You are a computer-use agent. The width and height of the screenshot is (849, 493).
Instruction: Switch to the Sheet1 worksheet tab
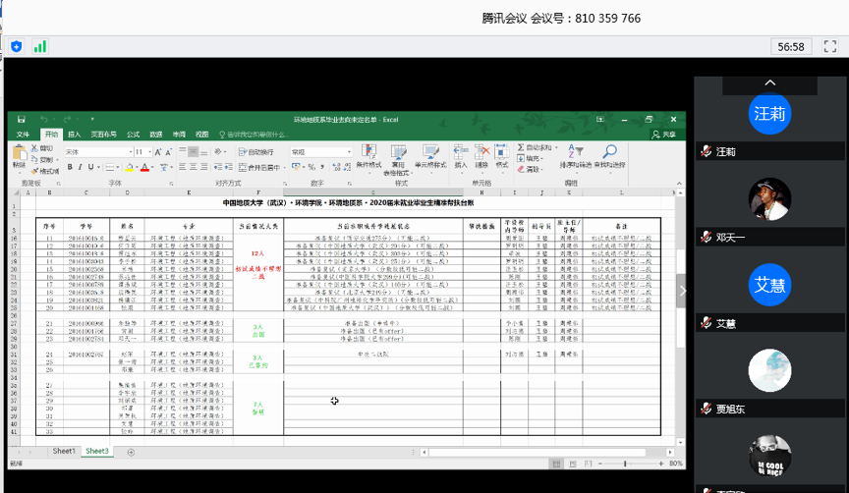(x=65, y=451)
